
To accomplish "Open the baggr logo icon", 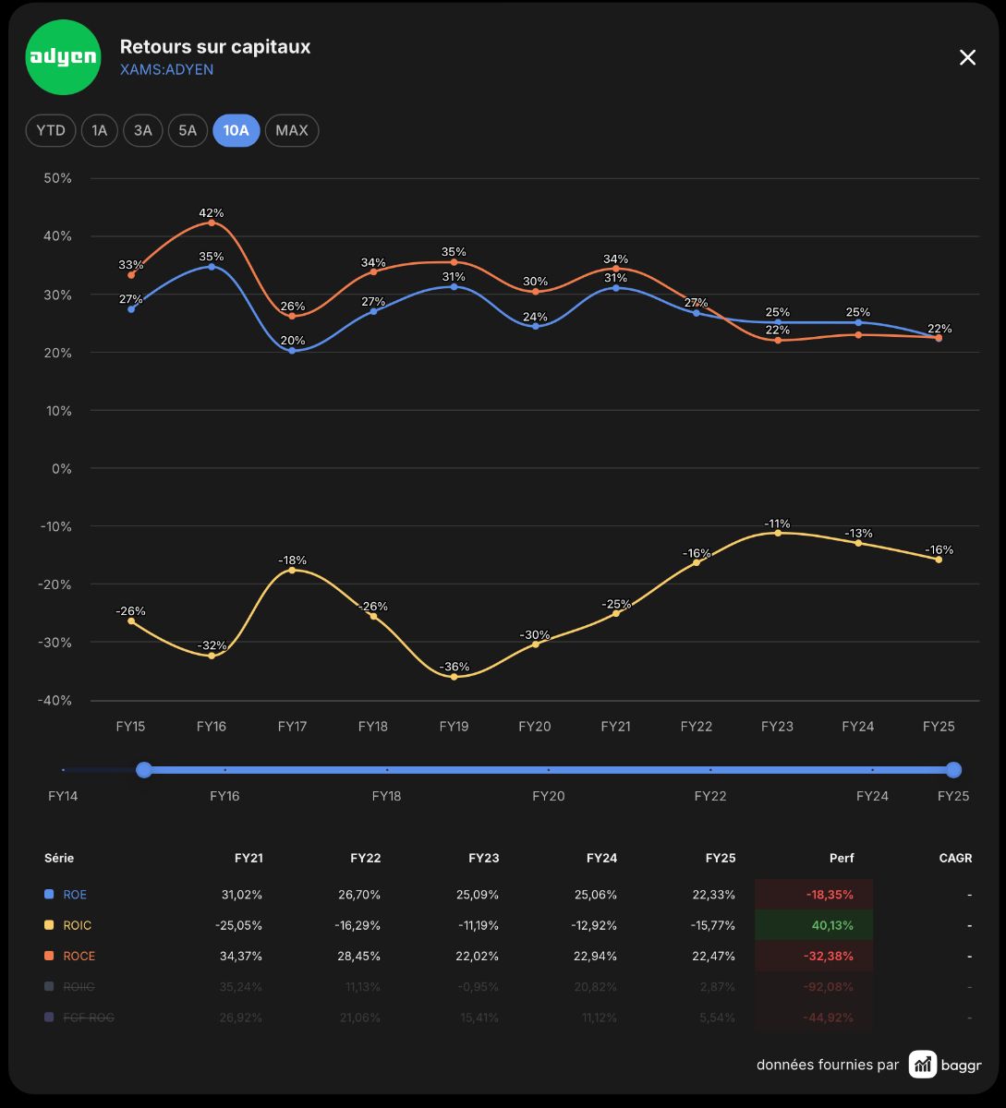I will click(922, 1065).
